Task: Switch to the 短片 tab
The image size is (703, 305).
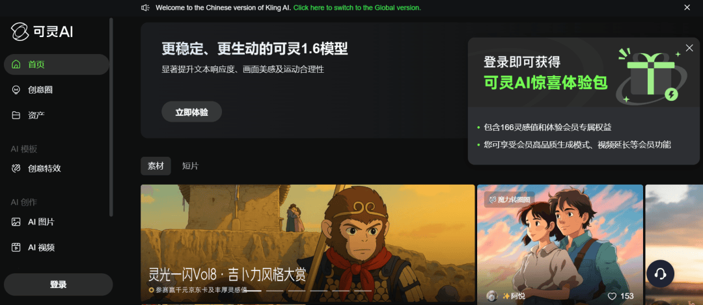Action: 190,166
